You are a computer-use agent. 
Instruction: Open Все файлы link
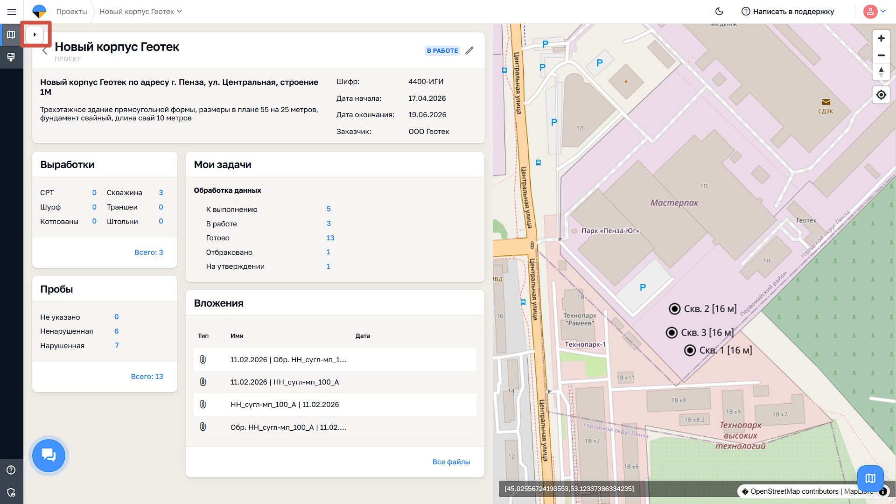(x=451, y=462)
